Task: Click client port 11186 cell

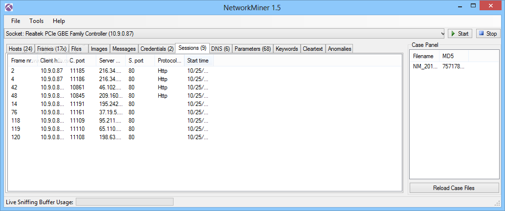Action: pos(77,79)
